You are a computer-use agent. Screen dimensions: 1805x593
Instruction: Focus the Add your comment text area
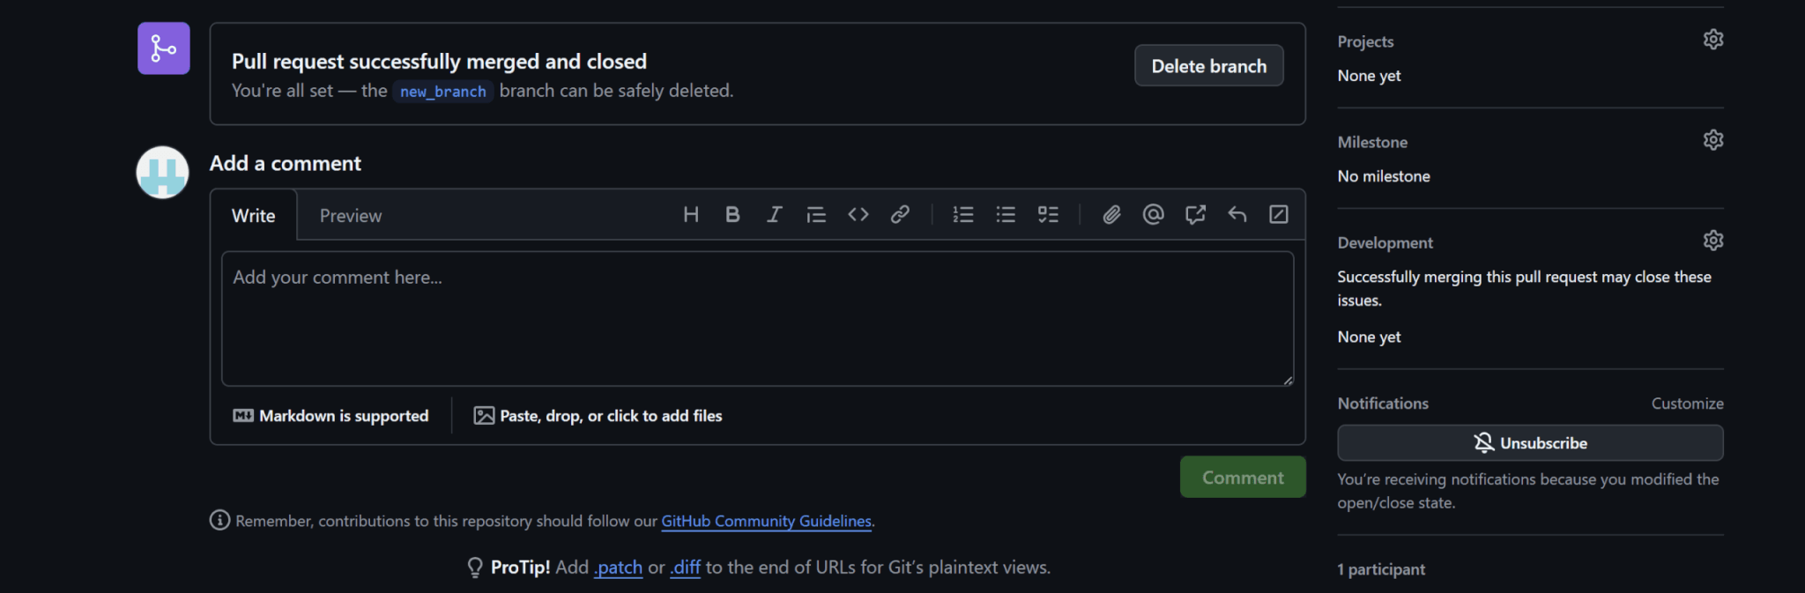coord(757,319)
